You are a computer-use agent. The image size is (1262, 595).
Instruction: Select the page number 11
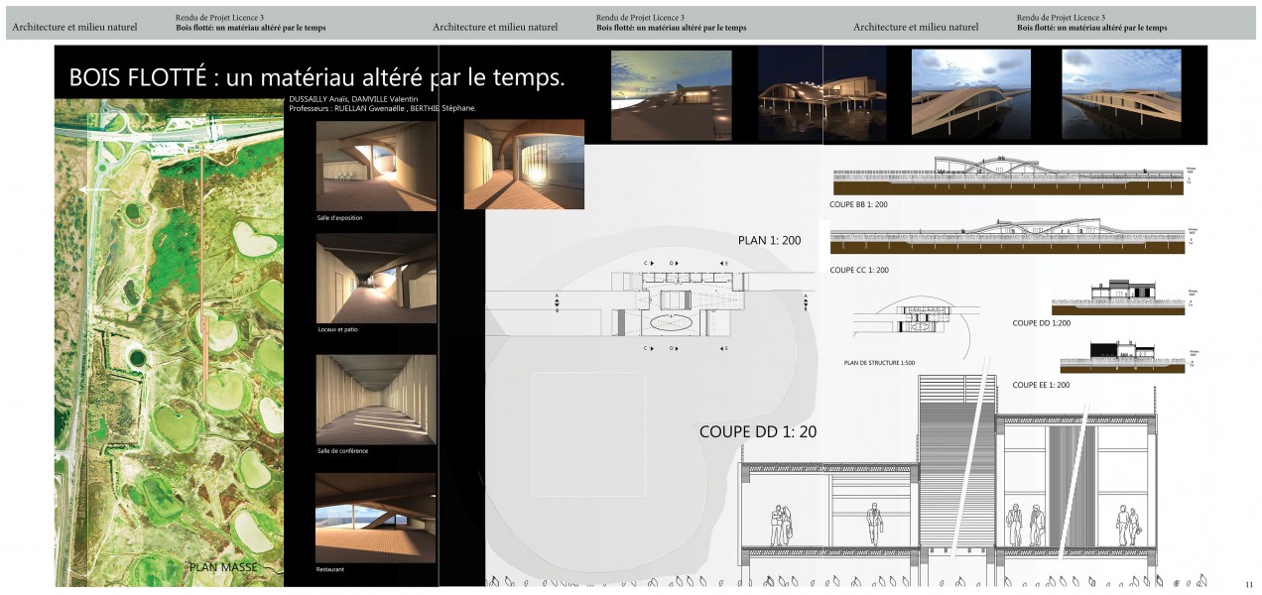tap(1249, 584)
